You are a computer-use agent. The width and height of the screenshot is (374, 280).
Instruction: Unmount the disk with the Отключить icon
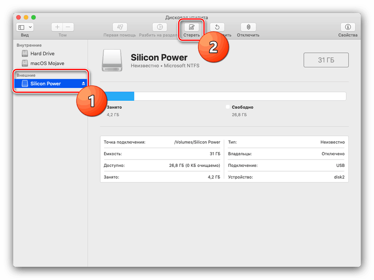click(248, 27)
